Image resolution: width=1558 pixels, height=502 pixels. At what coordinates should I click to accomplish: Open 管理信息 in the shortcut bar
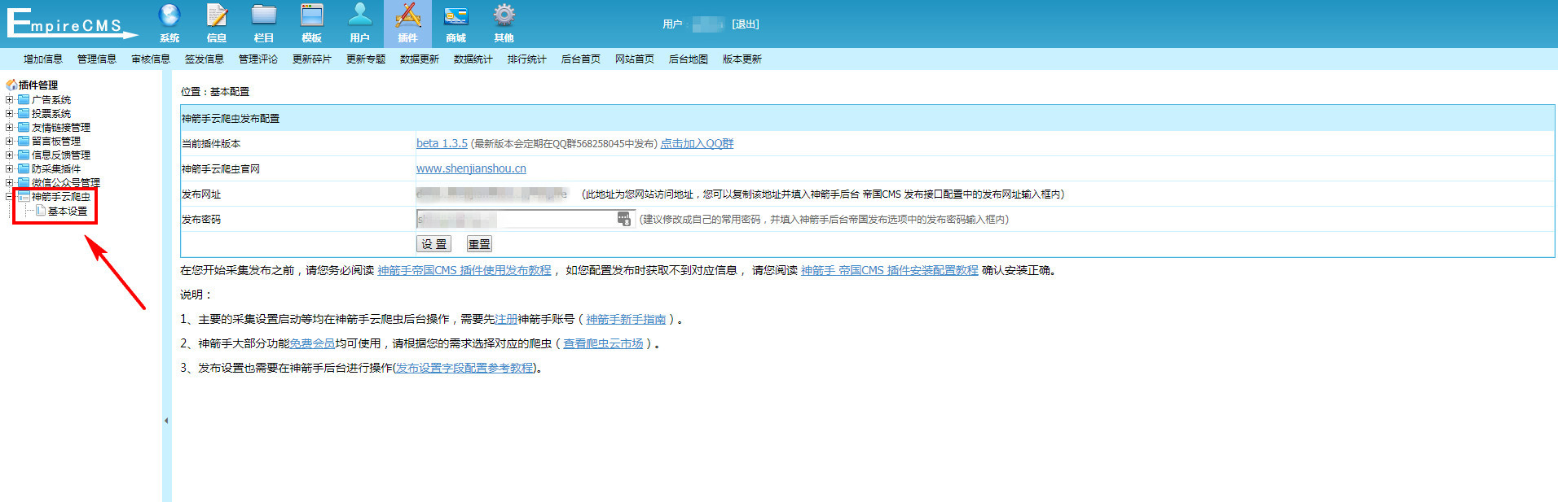click(x=97, y=59)
